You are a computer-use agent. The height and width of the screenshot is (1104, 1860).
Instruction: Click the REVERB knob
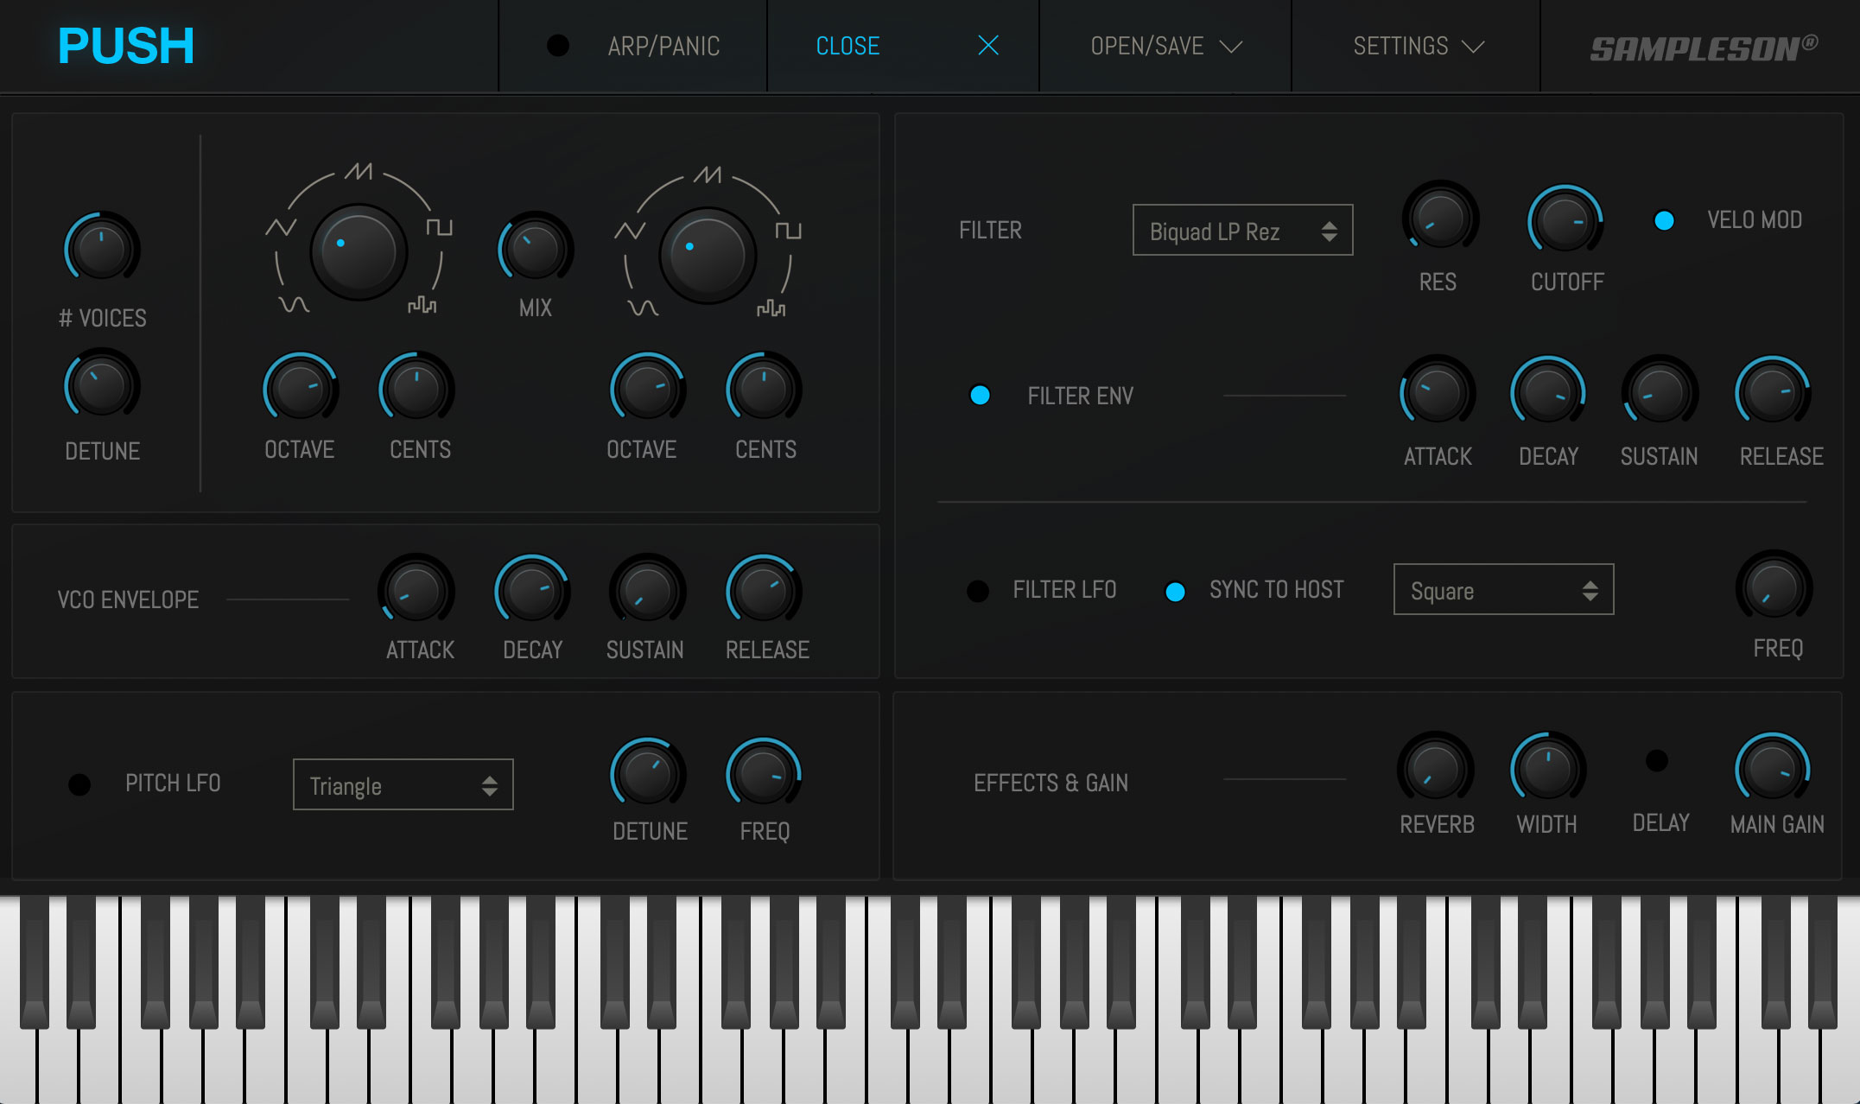pos(1436,769)
